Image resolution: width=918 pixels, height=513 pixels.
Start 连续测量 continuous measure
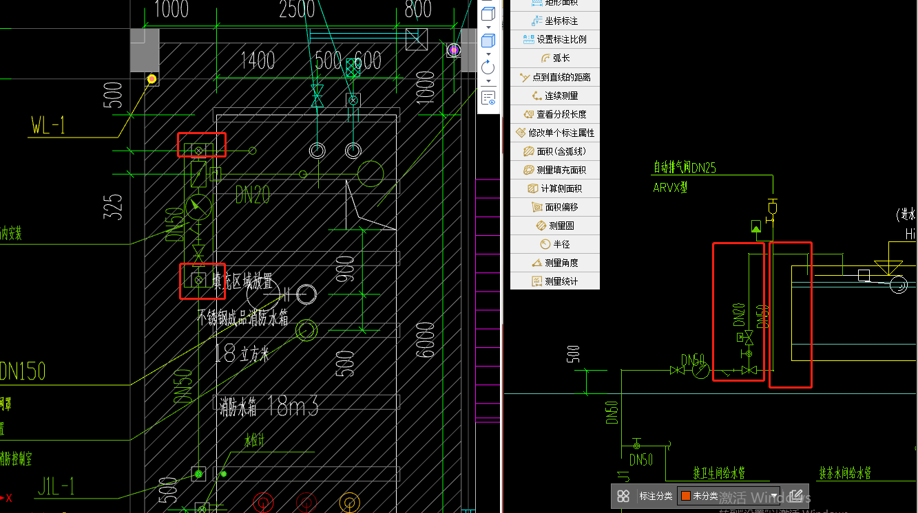pyautogui.click(x=554, y=96)
